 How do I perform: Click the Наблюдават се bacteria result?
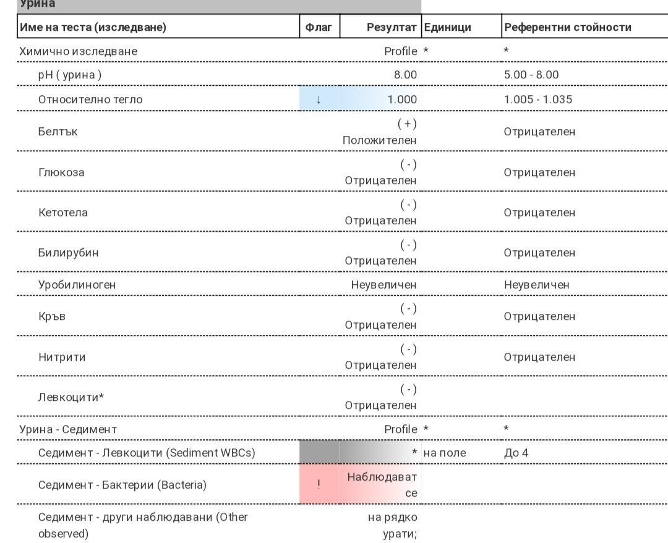(x=382, y=485)
